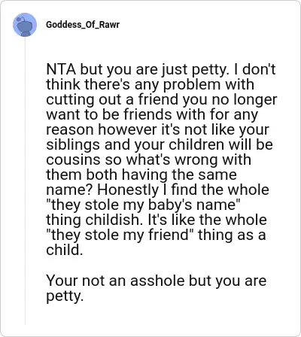The width and height of the screenshot is (301, 337).
Task: Click the line "cutting out a friend you no longer"
Action: point(162,99)
